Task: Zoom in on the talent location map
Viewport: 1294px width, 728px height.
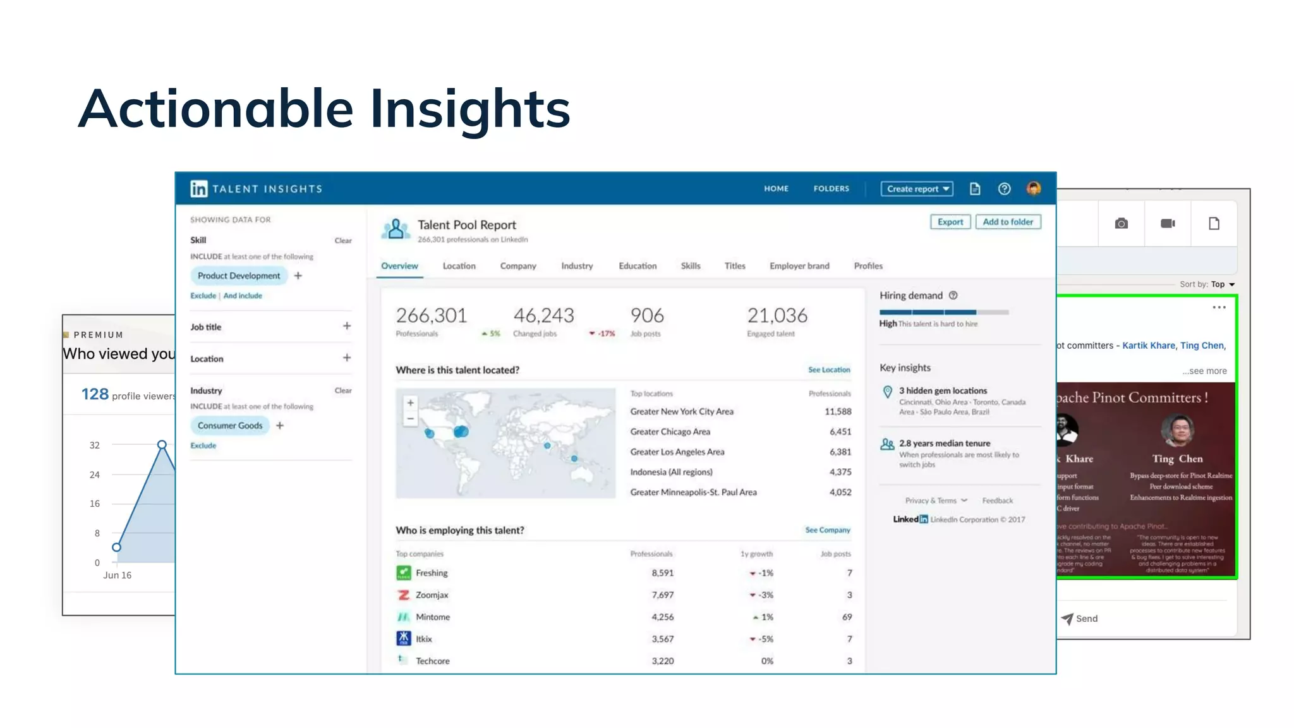Action: (x=411, y=403)
